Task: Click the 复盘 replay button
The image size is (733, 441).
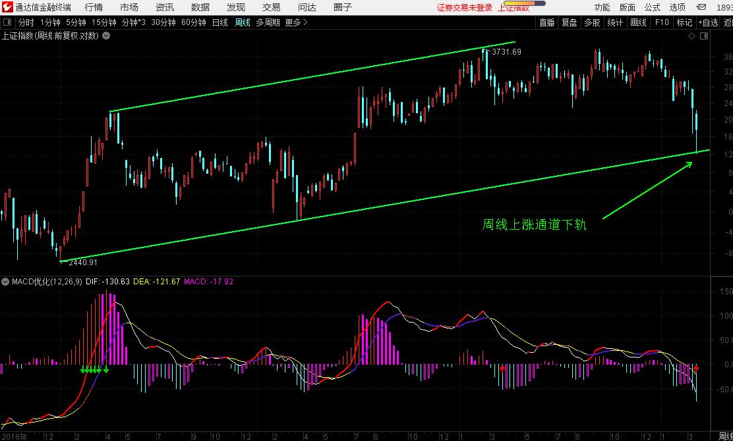Action: (x=570, y=22)
